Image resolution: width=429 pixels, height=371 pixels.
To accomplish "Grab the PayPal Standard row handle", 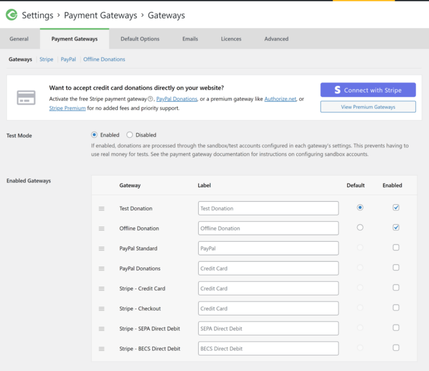I will 102,249.
